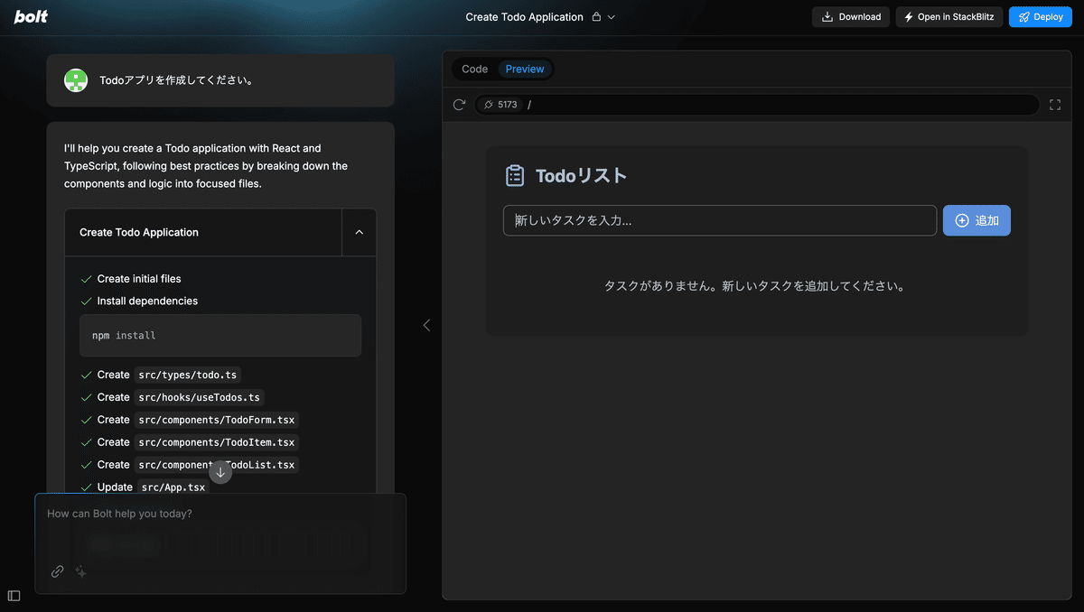Toggle the sidebar with bottom-left panel icon

(x=14, y=596)
